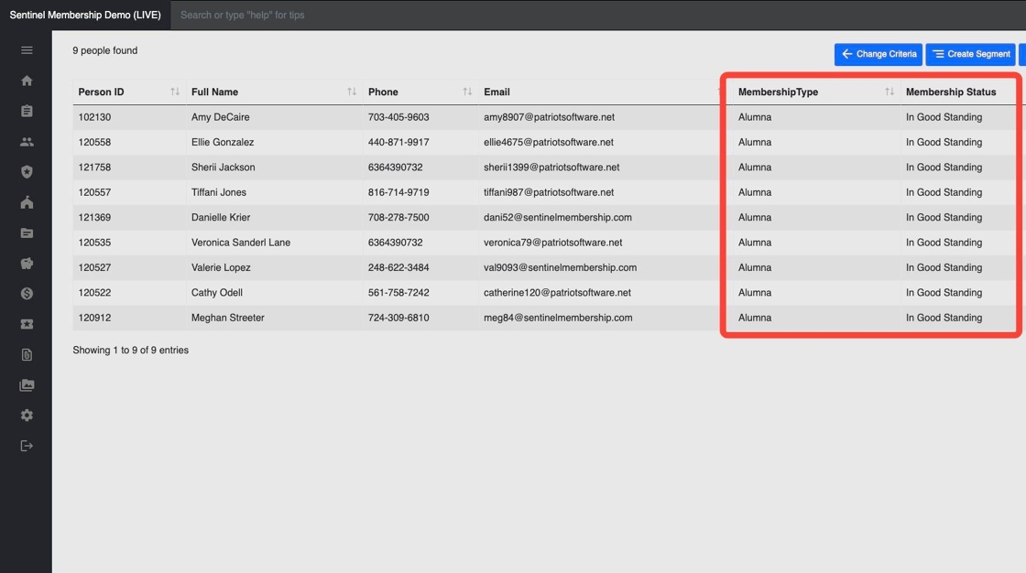Open the photo library icon

pos(27,384)
